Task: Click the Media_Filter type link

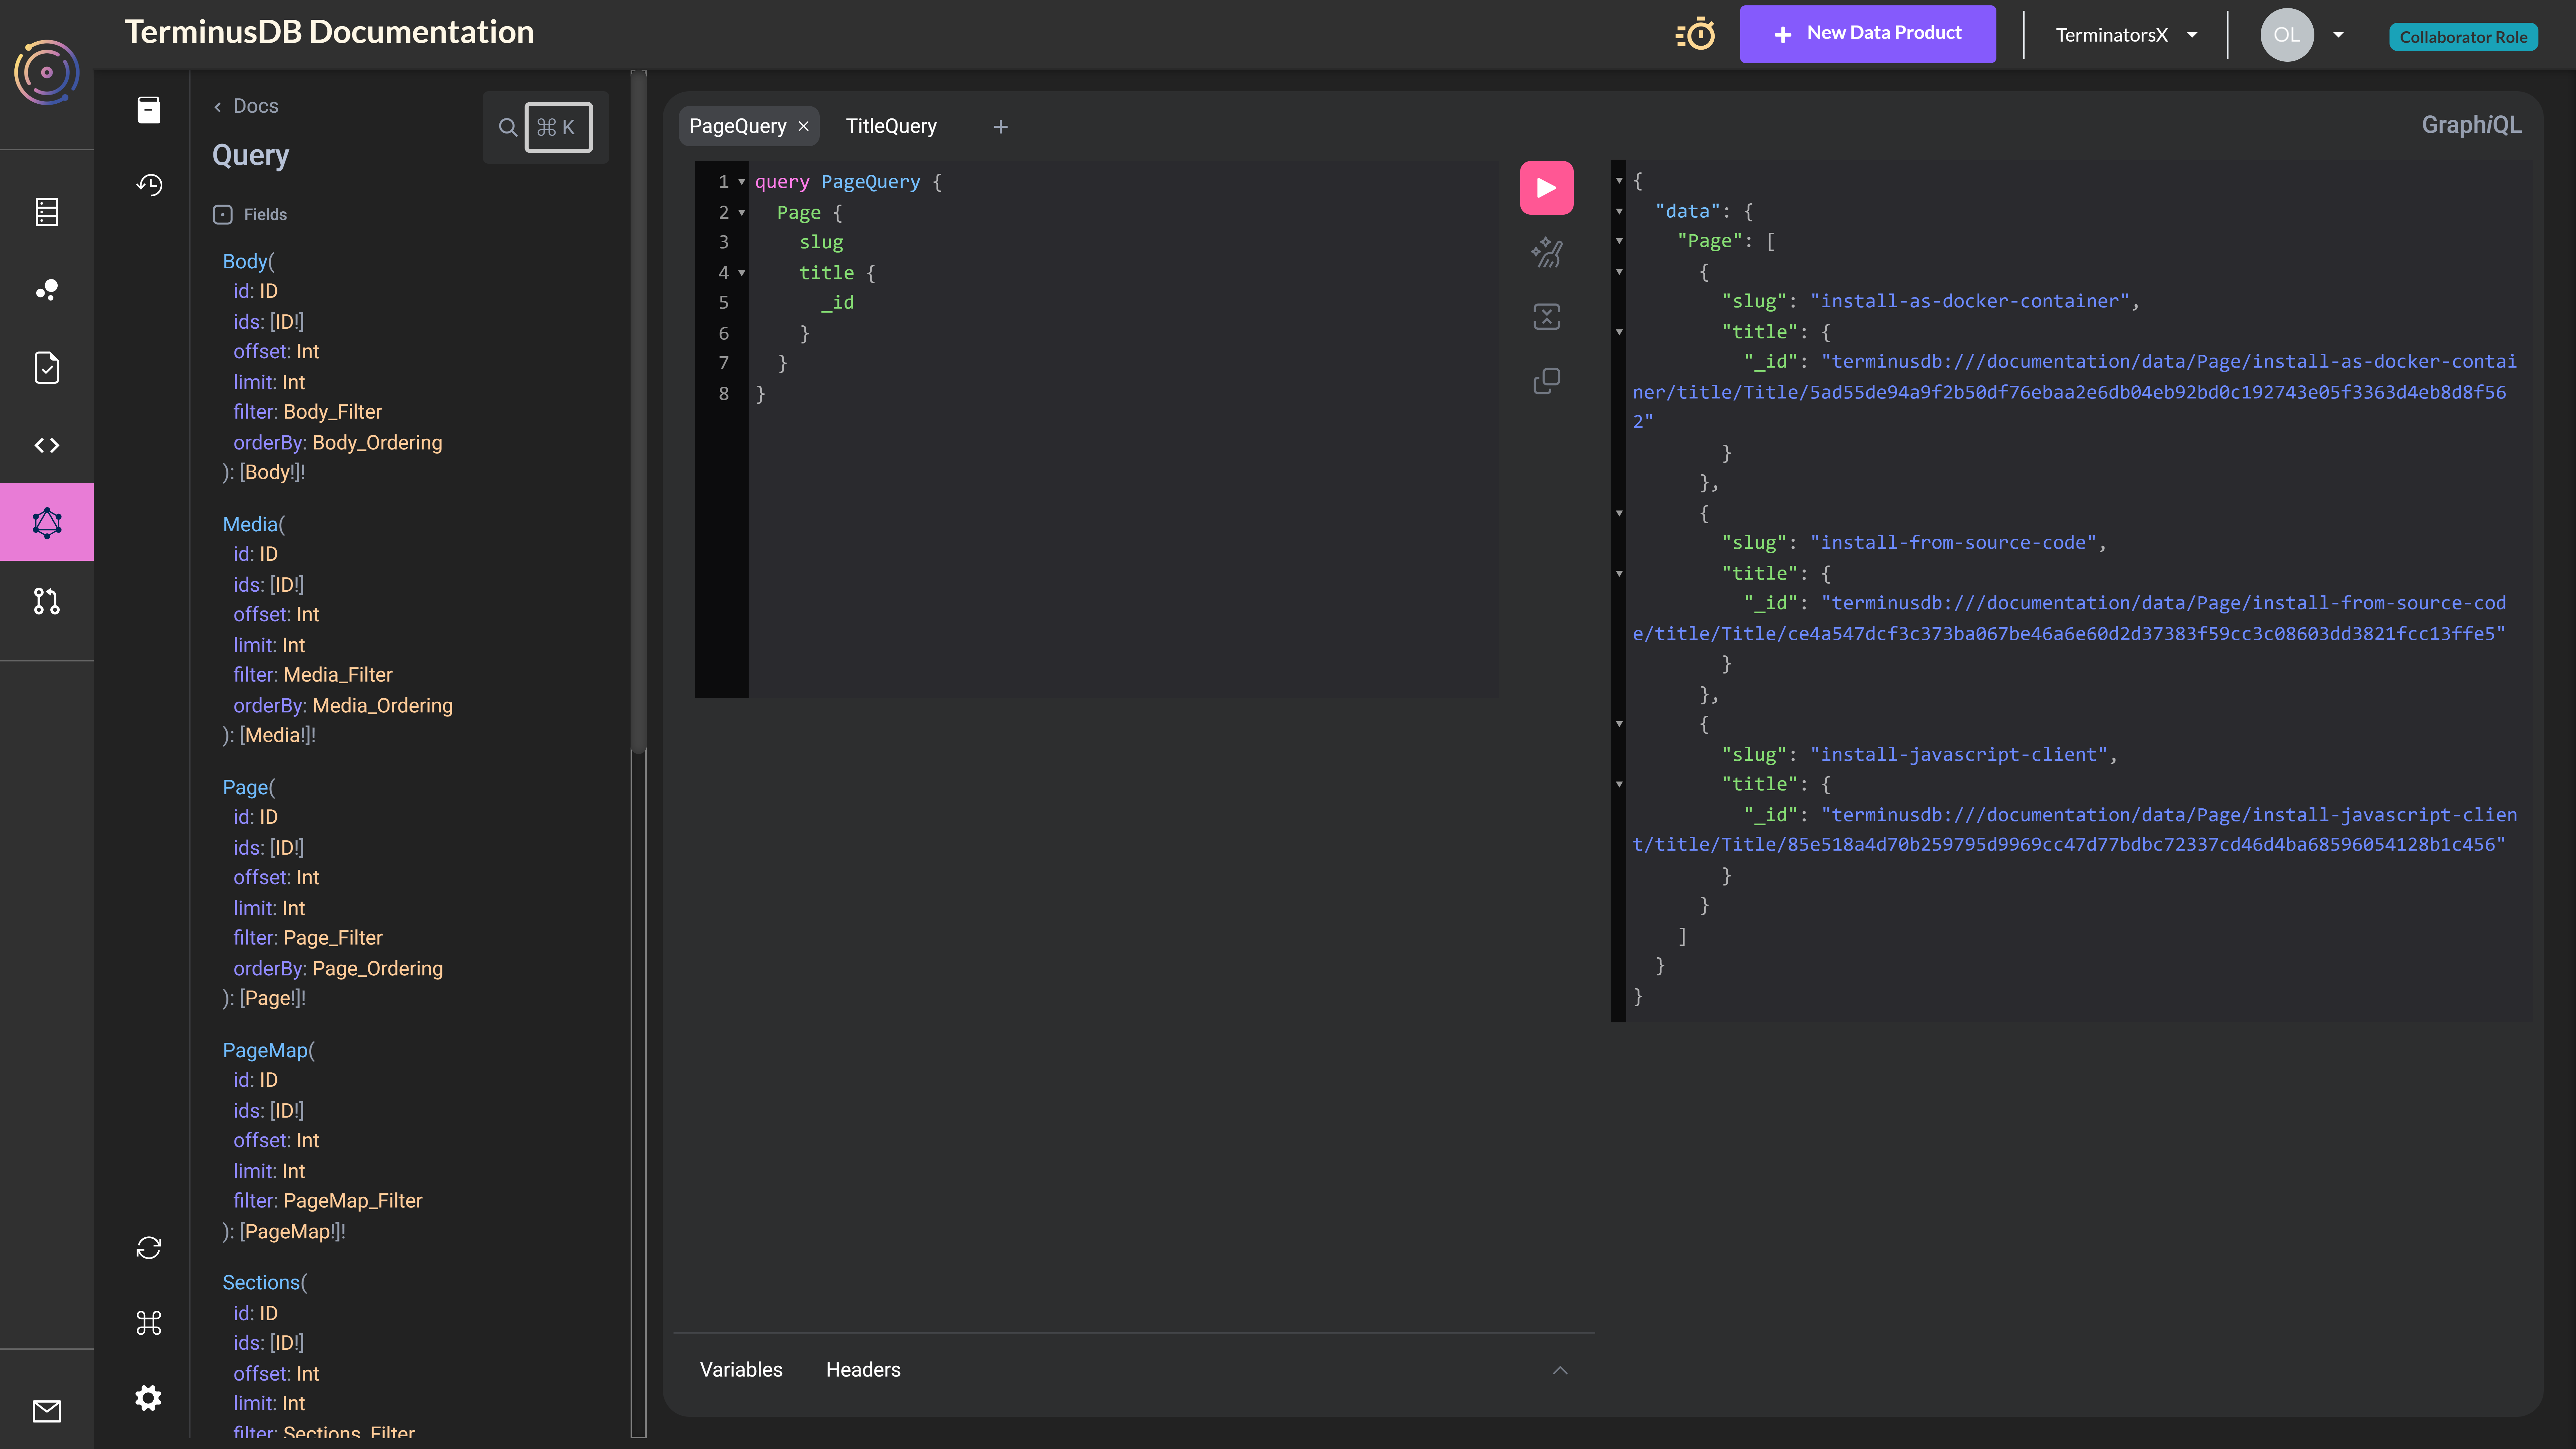Action: 338,675
